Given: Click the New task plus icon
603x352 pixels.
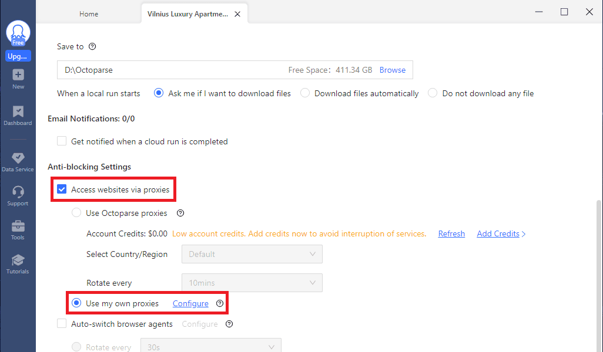Looking at the screenshot, I should coord(18,75).
